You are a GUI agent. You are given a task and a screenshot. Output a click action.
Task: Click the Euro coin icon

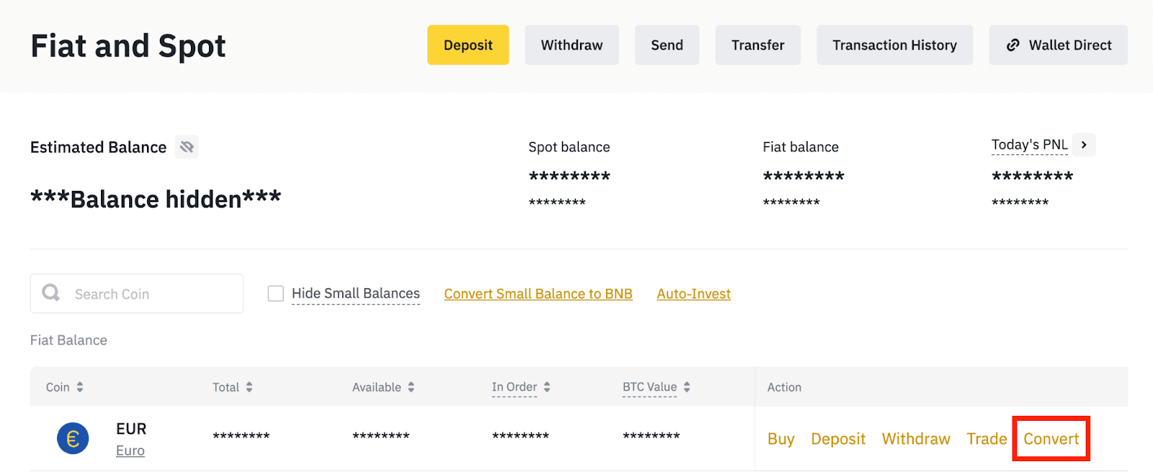(73, 438)
